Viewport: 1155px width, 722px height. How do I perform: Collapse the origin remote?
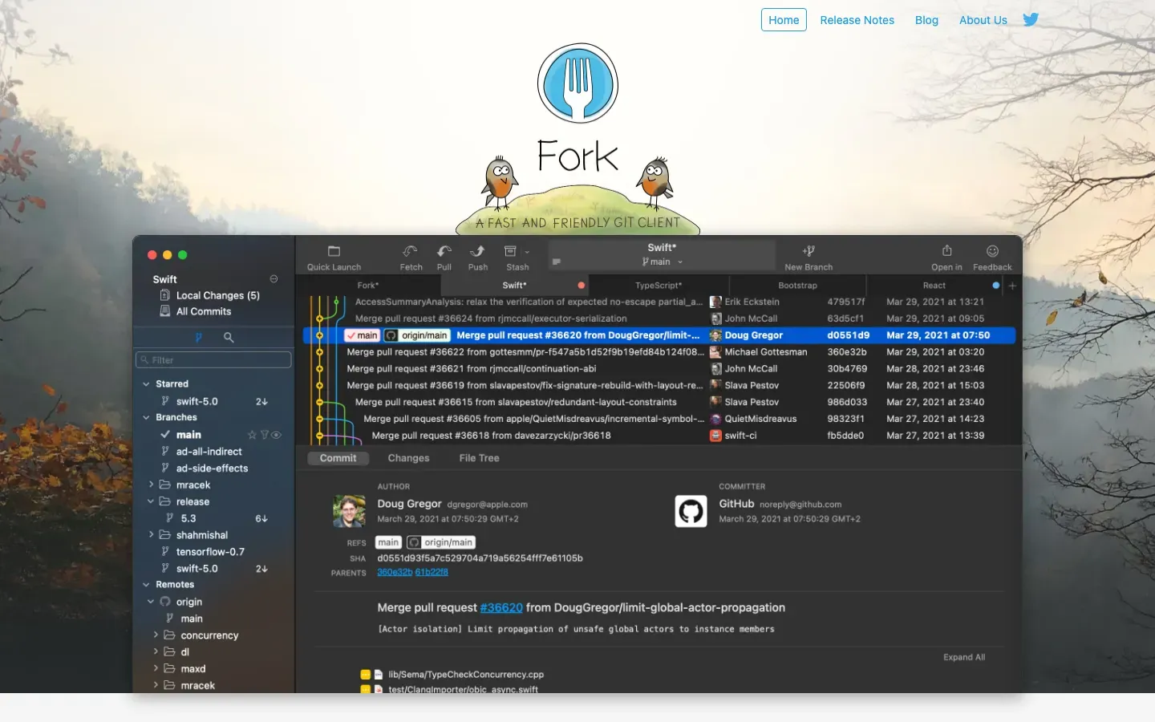tap(151, 602)
